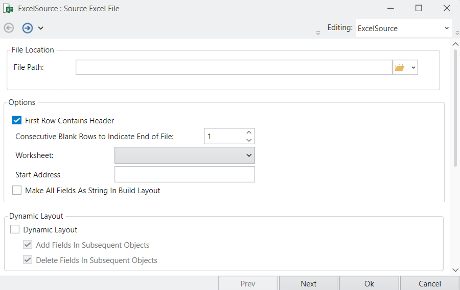
Task: Uncheck First Row Contains Header
Action: tap(17, 121)
